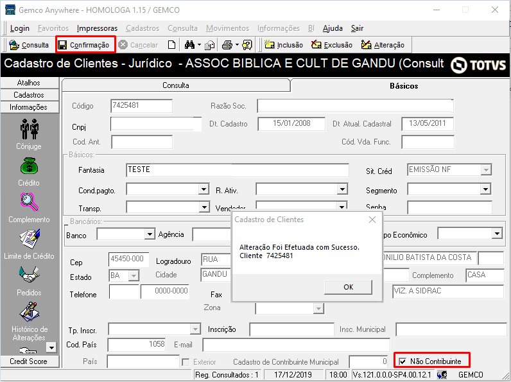Screen dimensions: 511x382
Task: Click the Credit Score sidebar button
Action: coord(30,361)
